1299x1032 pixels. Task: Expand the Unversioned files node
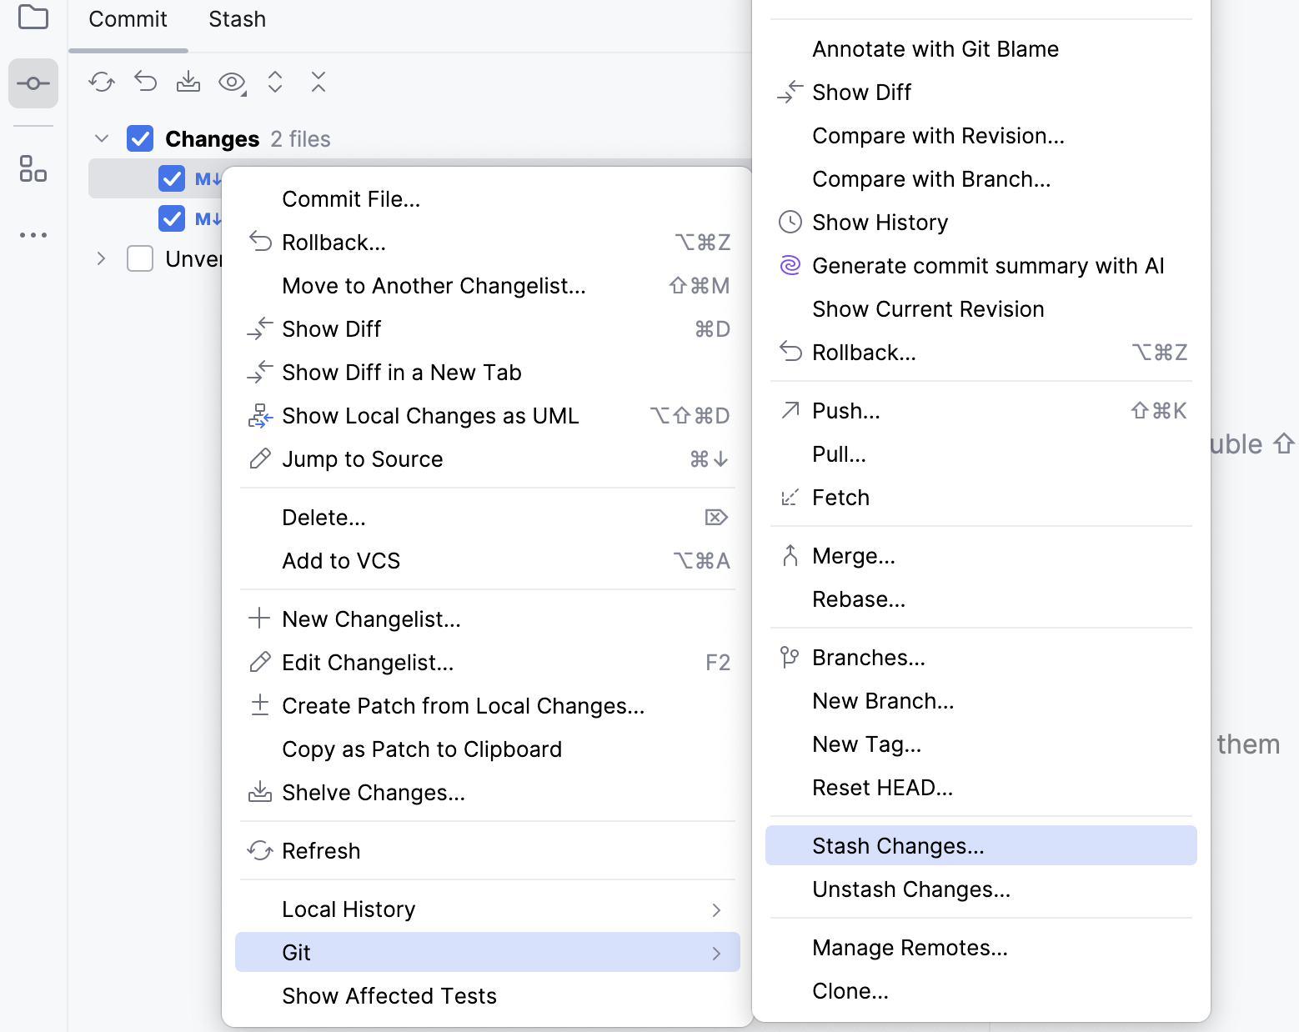click(101, 258)
